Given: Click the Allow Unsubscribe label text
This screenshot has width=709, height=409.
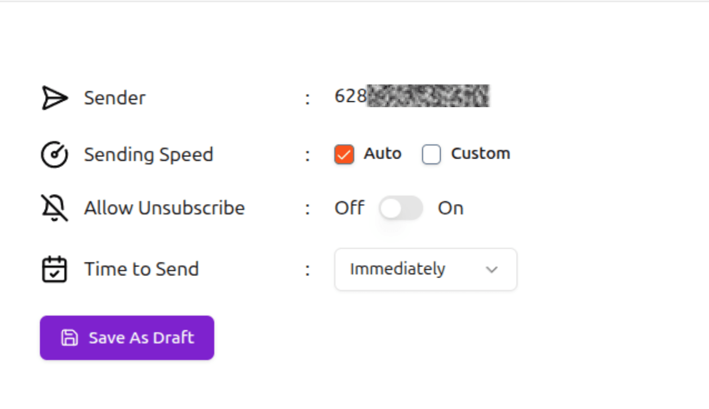Looking at the screenshot, I should 165,208.
